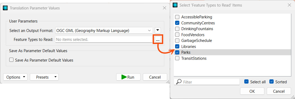This screenshot has width=295, height=99.
Task: Check the AccessibleParking checkbox
Action: pos(177,17)
